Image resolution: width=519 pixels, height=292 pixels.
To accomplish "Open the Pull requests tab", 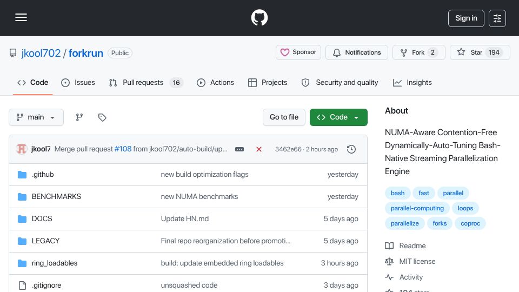I will pos(146,82).
